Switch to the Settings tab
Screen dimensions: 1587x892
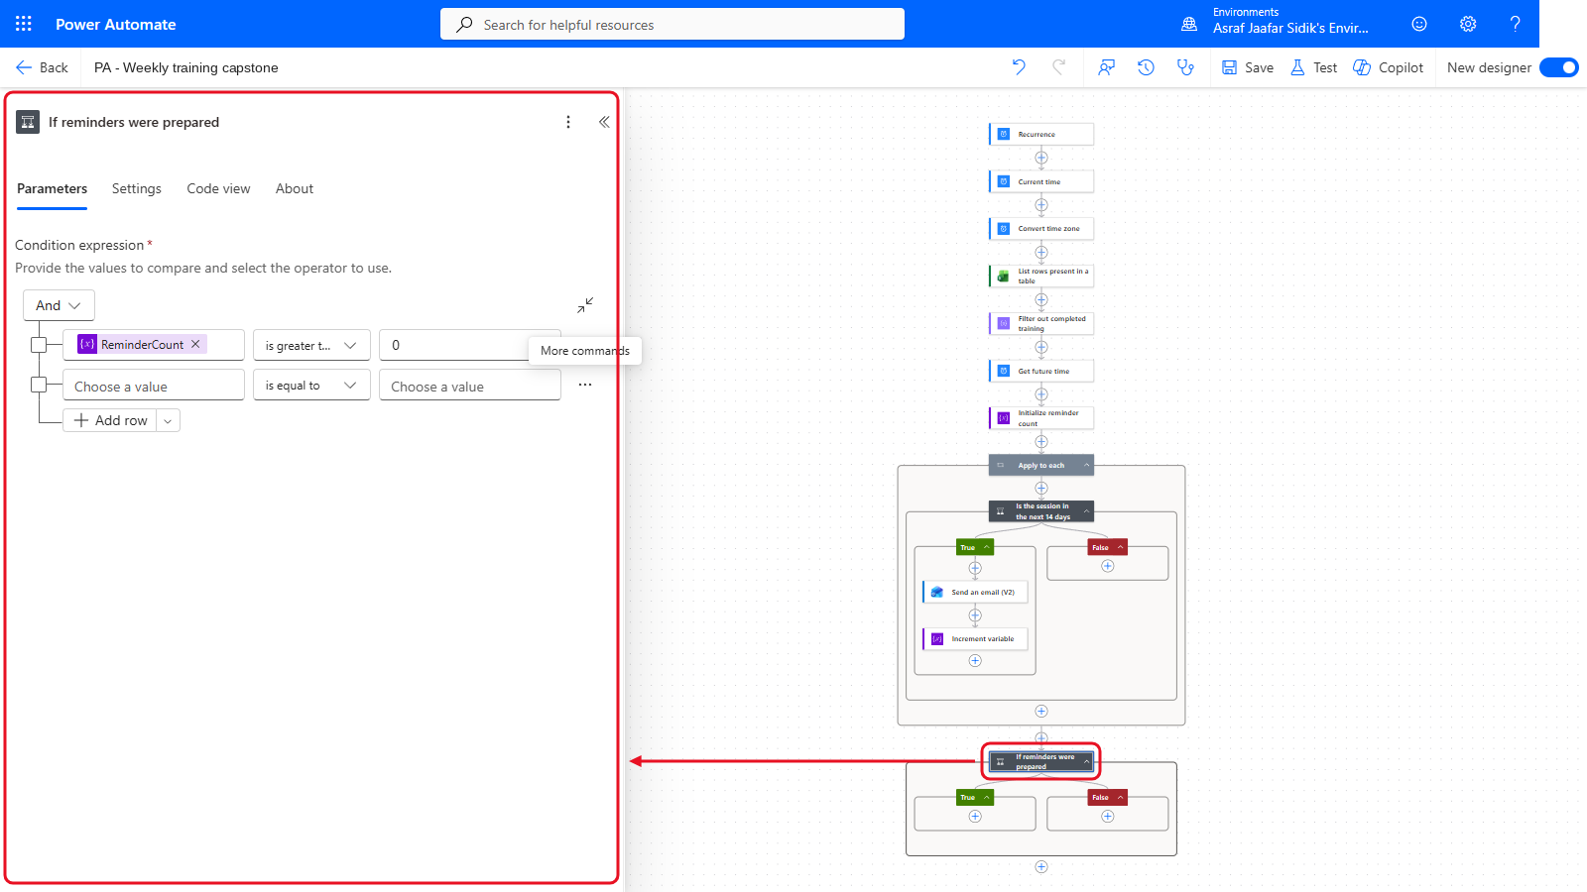tap(137, 188)
